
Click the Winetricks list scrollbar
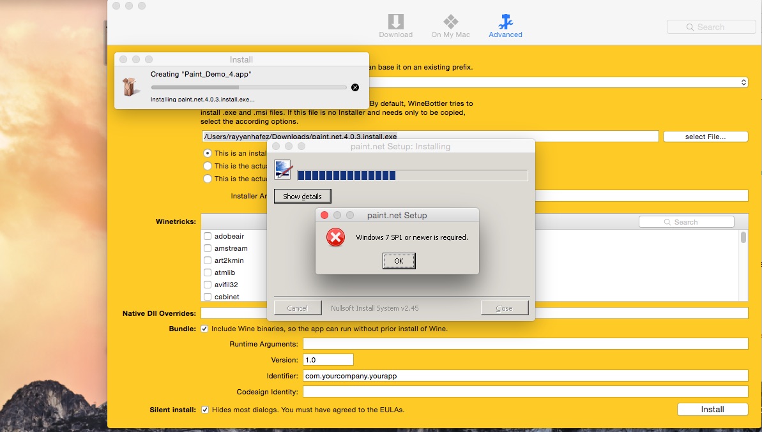(x=743, y=237)
